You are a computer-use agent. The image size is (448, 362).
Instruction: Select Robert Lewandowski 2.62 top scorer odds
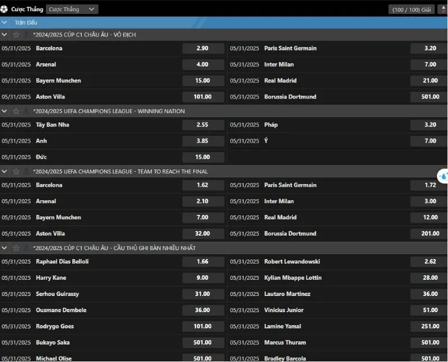click(430, 262)
